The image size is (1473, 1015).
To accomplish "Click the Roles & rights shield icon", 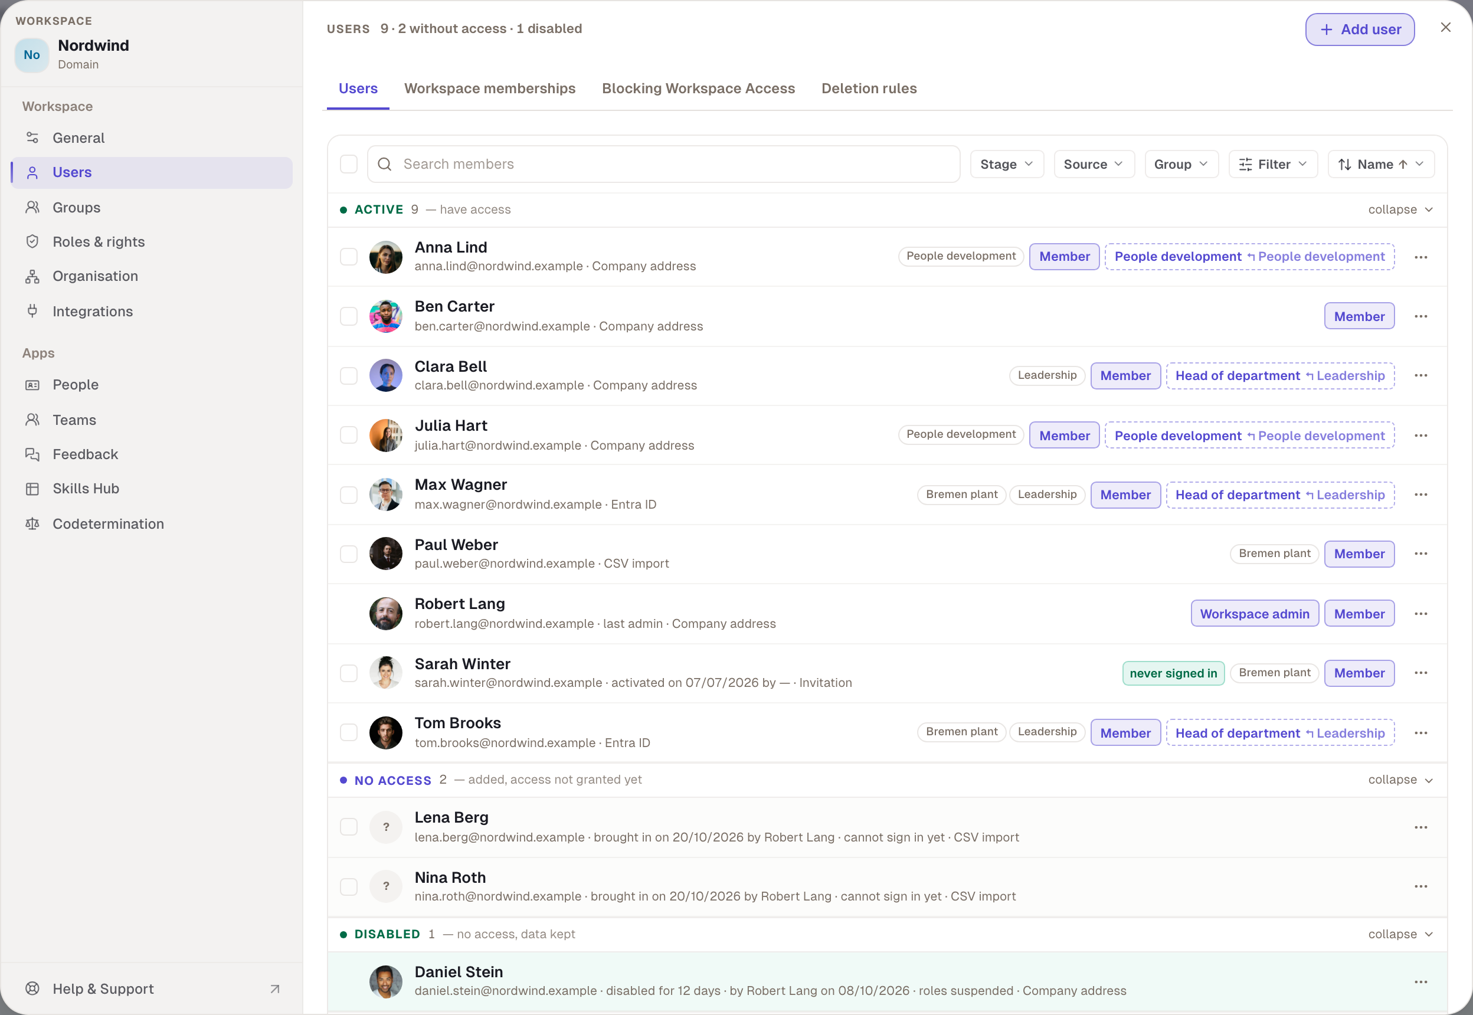I will tap(32, 242).
